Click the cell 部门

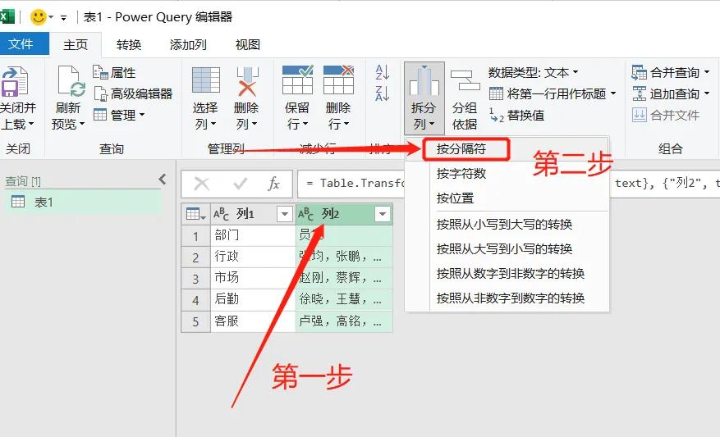(x=253, y=235)
